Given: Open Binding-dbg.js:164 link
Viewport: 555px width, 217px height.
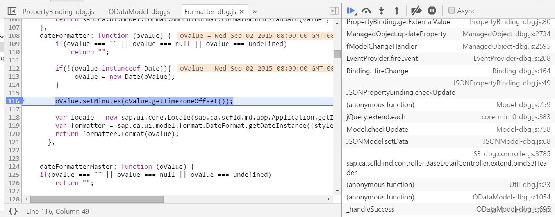Looking at the screenshot, I should (x=521, y=71).
